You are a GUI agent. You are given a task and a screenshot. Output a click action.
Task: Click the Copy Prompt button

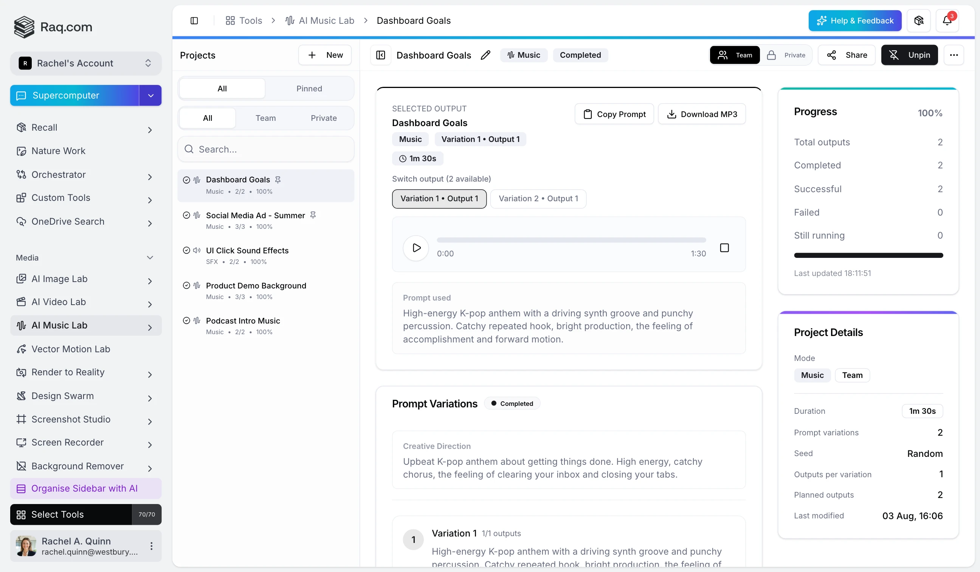(614, 114)
